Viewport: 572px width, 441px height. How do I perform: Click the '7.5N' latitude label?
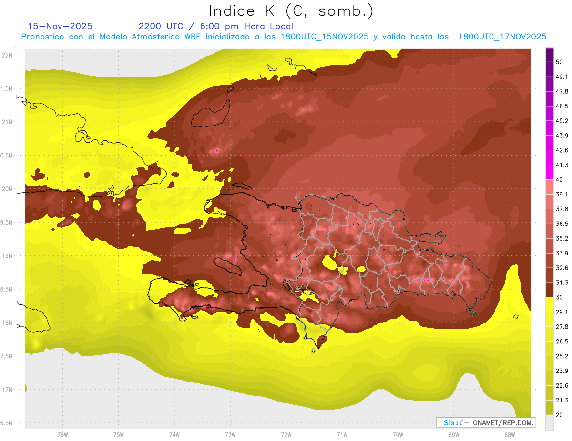click(x=7, y=356)
